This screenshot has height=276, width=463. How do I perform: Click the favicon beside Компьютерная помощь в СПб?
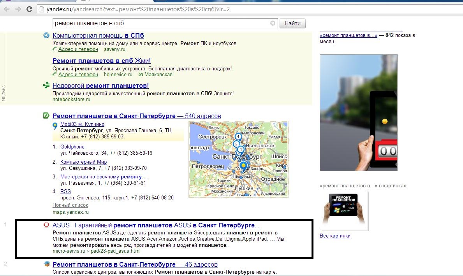(x=46, y=35)
